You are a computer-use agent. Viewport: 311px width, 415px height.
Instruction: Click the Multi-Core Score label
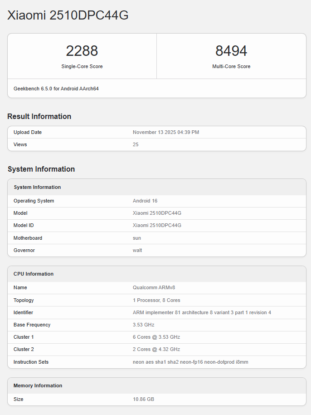231,66
